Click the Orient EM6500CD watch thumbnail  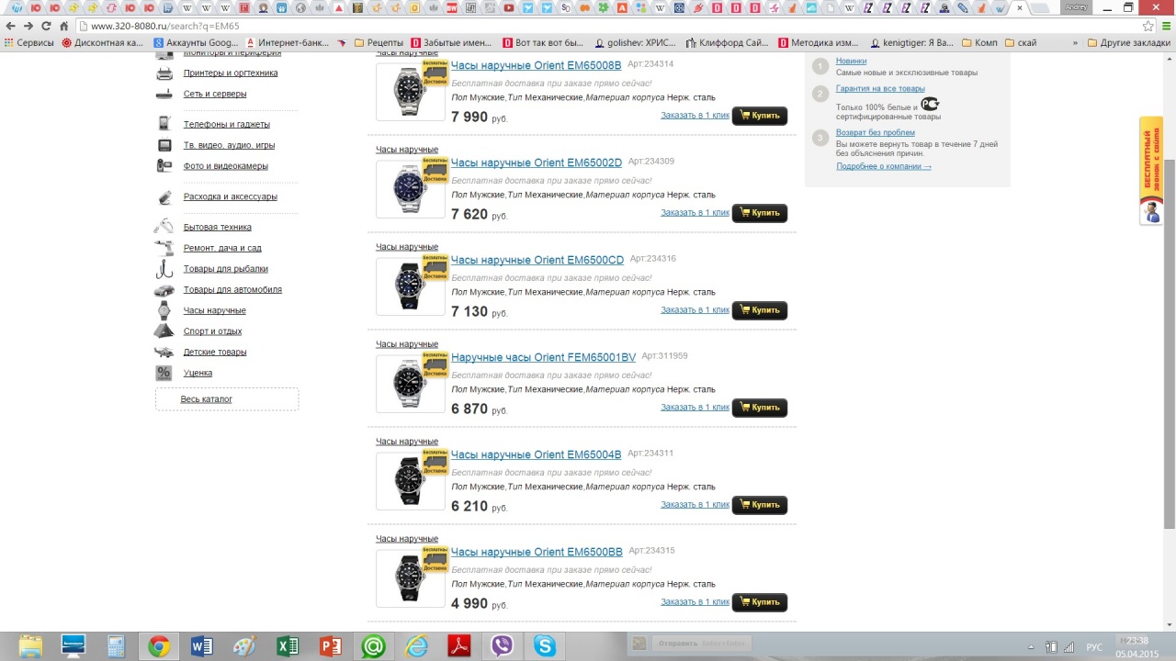pos(408,286)
